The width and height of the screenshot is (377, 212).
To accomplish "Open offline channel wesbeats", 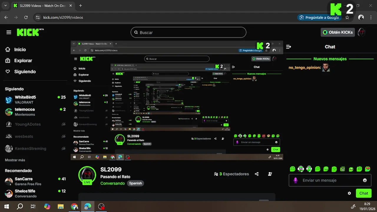I will tap(35, 136).
